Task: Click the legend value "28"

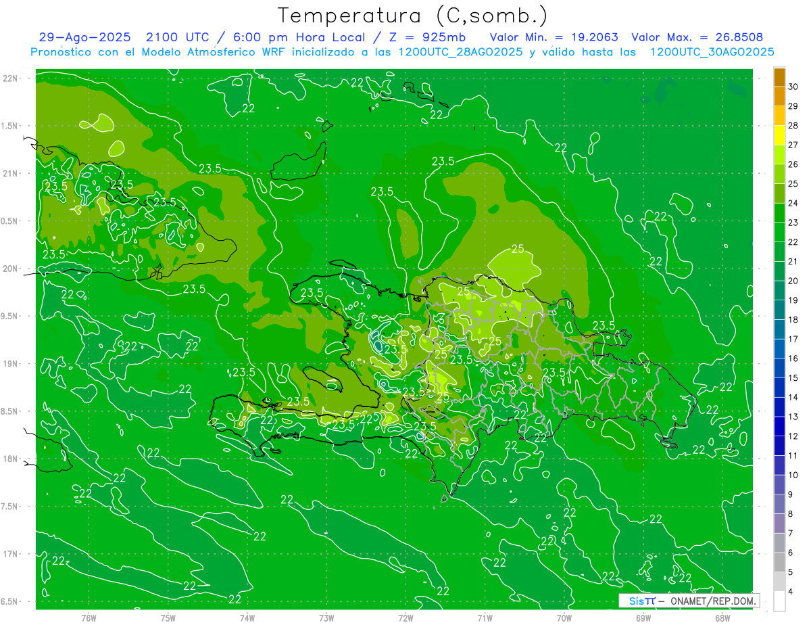Action: (794, 125)
